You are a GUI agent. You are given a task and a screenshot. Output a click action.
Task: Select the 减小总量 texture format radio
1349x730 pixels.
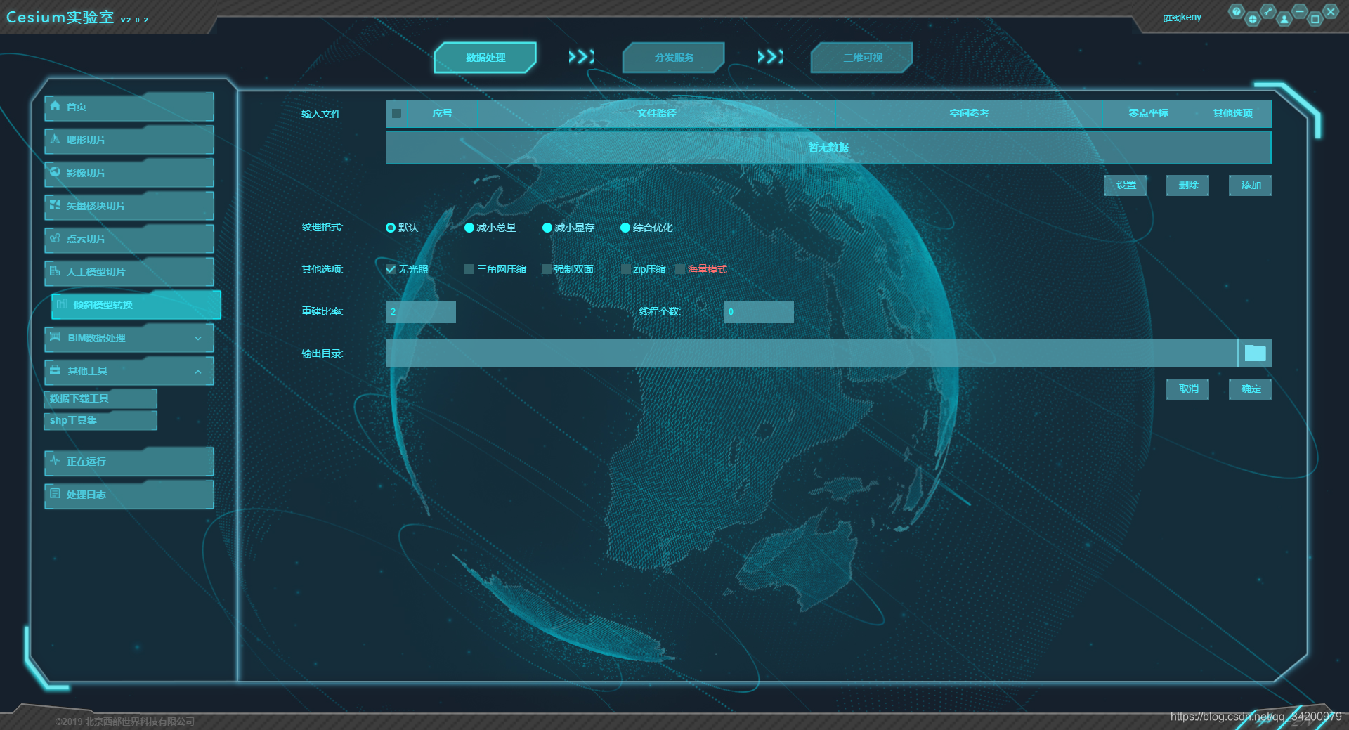(469, 228)
